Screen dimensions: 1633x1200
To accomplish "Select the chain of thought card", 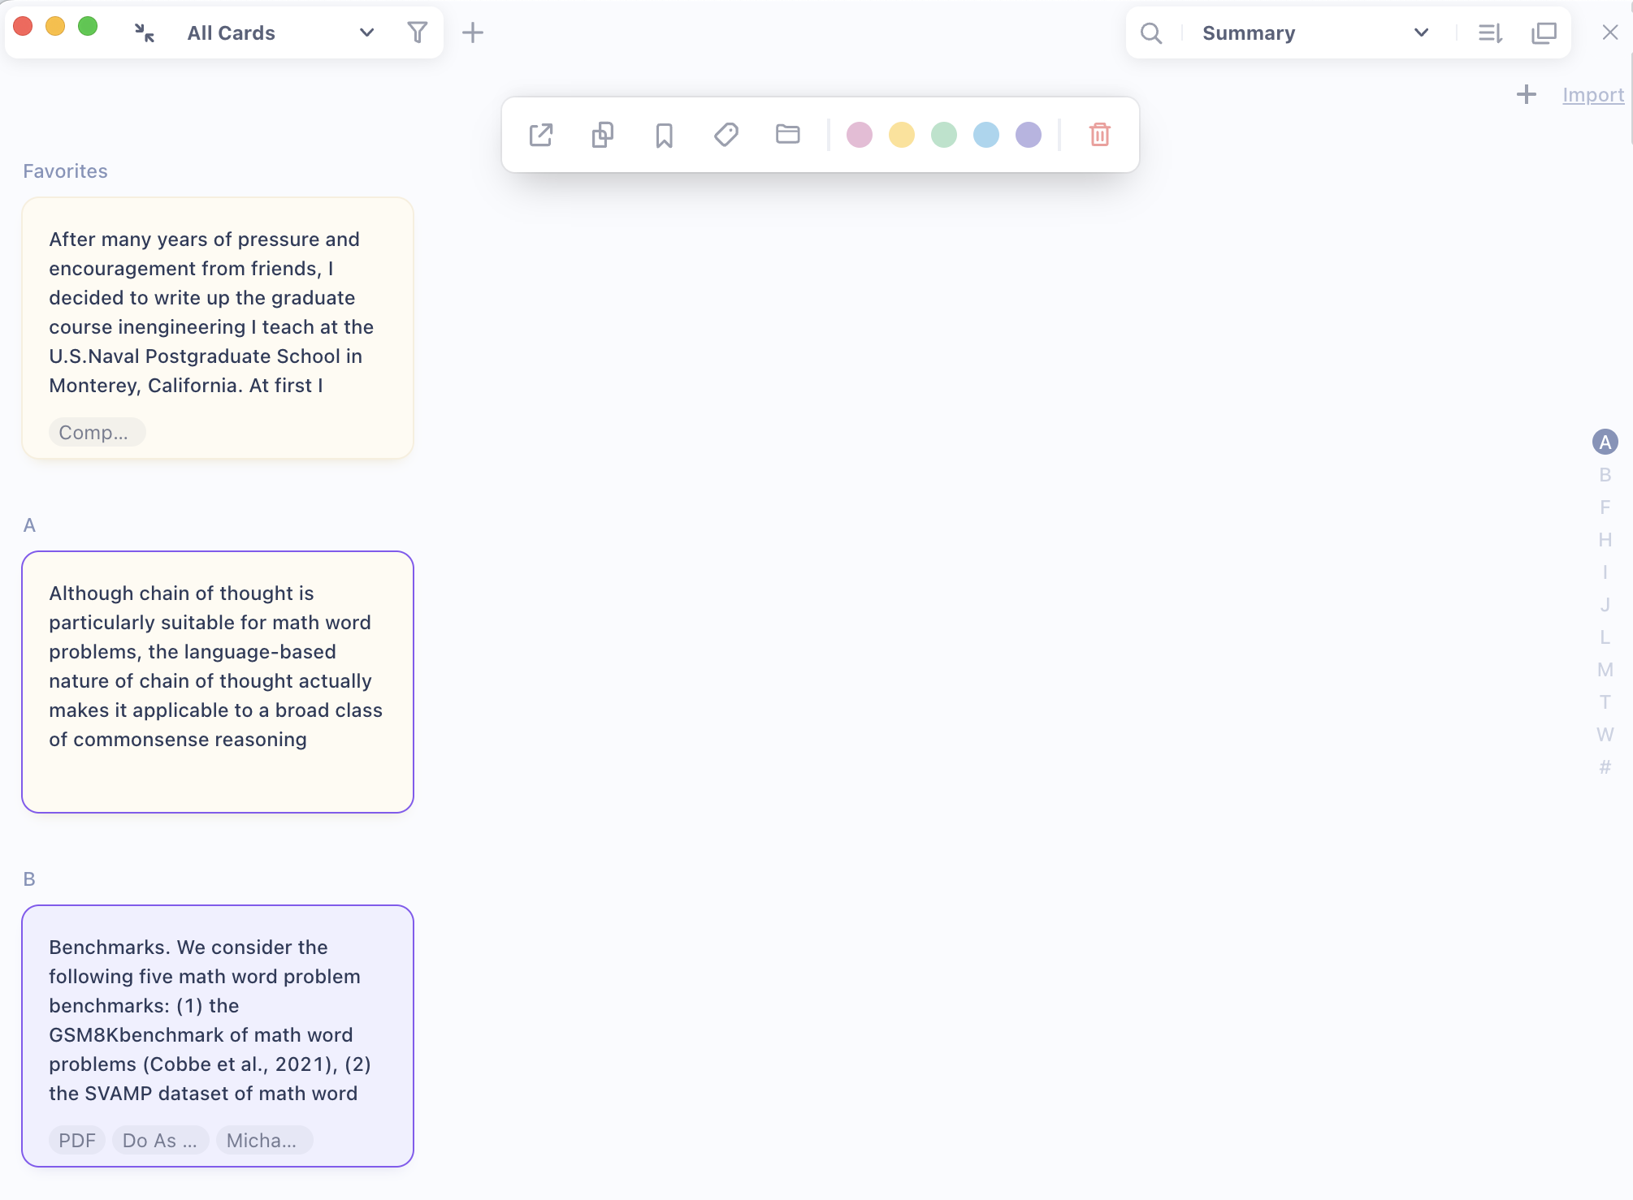I will tap(218, 682).
